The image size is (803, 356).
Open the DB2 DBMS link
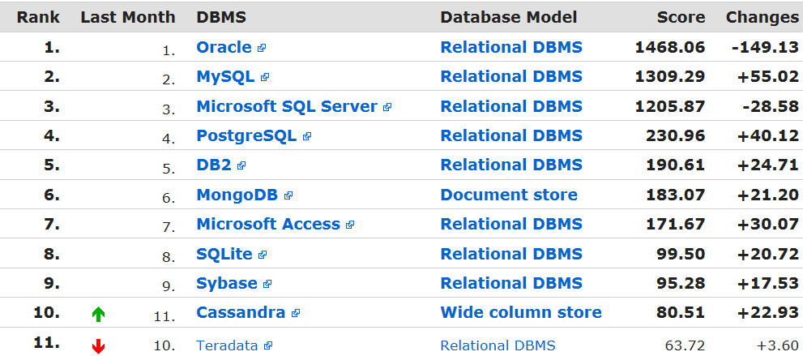[x=214, y=165]
